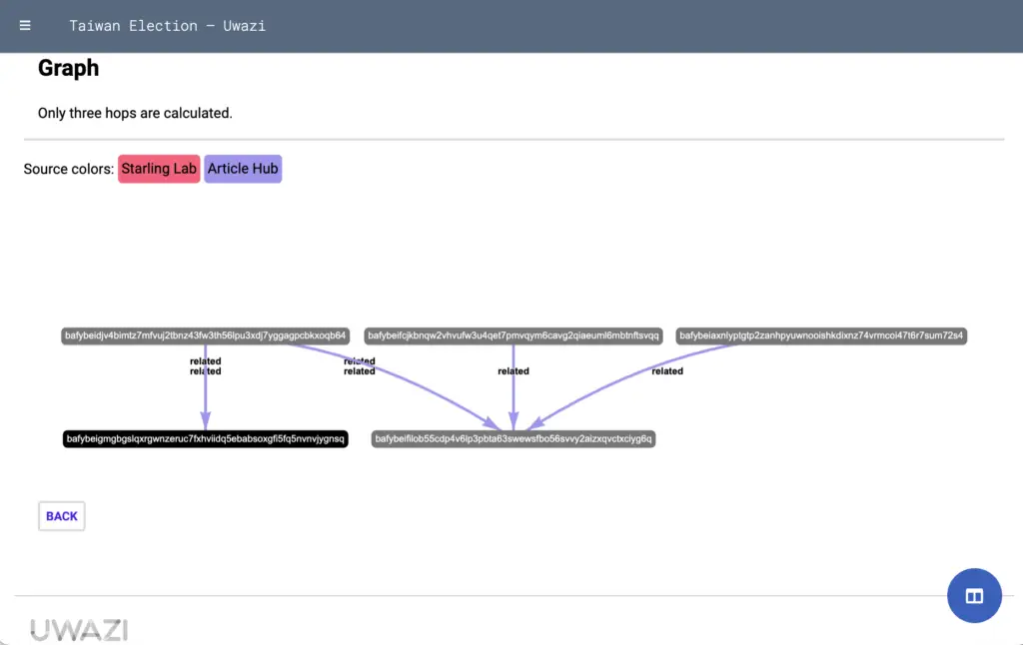Click the Graph heading
The width and height of the screenshot is (1023, 645).
tap(69, 68)
